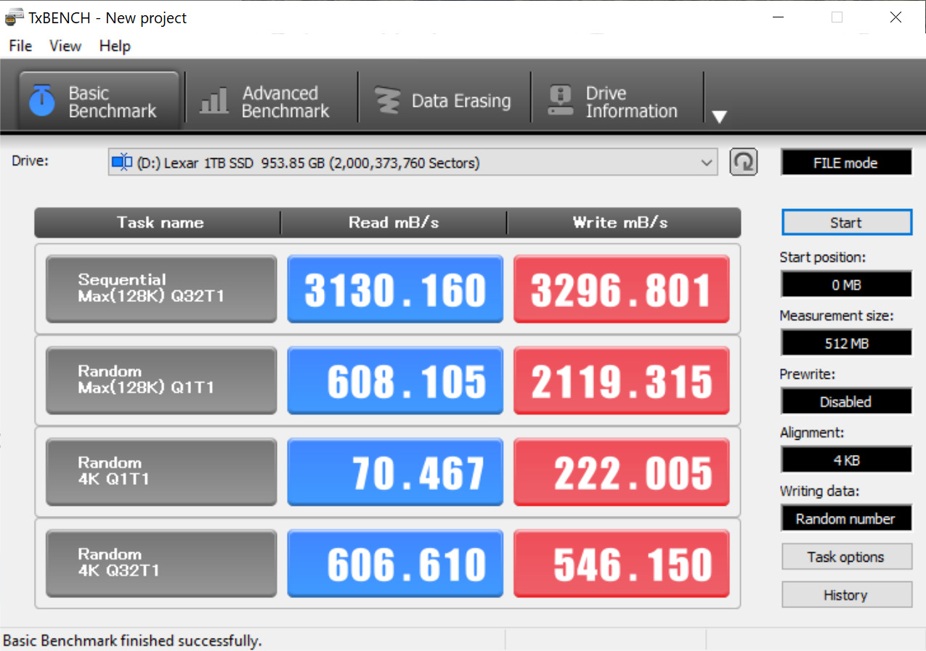The image size is (926, 651).
Task: Open the View menu
Action: click(65, 46)
